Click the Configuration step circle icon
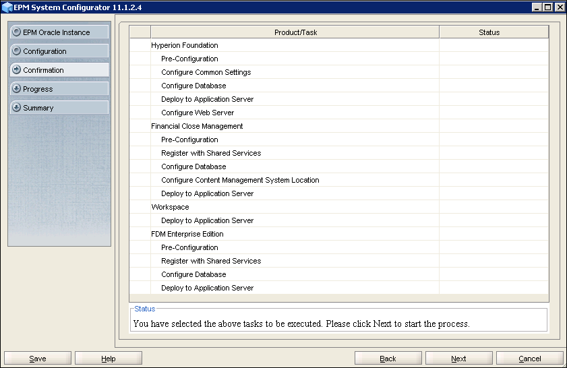 coord(16,51)
